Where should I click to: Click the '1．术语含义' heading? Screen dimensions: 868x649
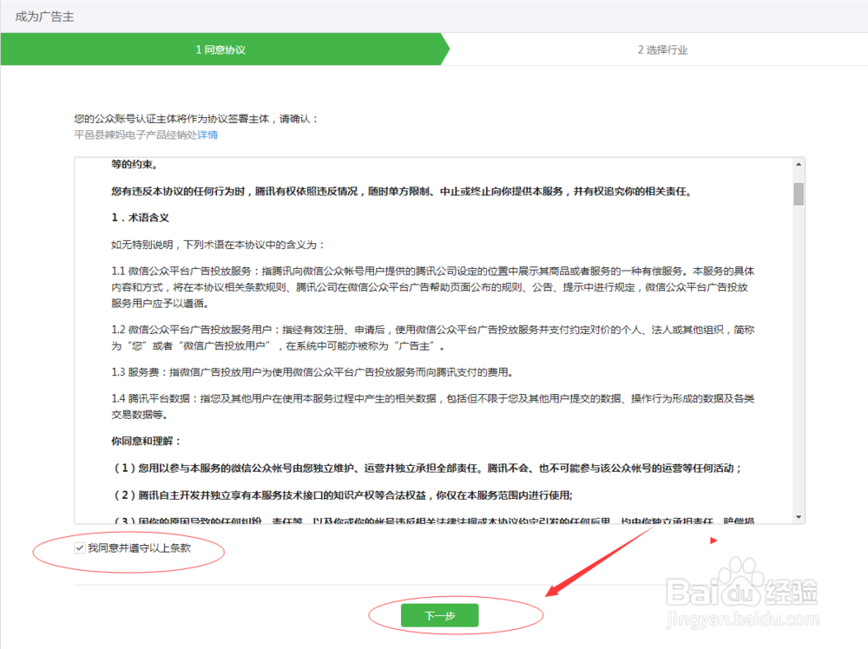(x=140, y=218)
